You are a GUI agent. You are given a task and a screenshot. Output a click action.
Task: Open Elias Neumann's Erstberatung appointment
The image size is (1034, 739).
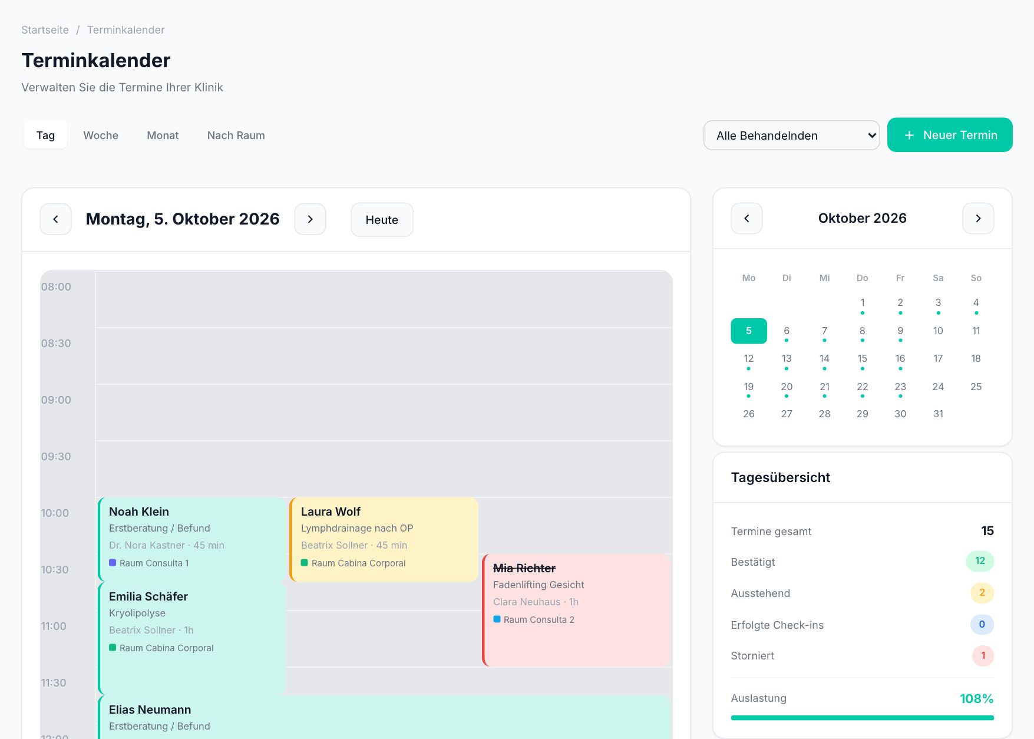pyautogui.click(x=384, y=717)
